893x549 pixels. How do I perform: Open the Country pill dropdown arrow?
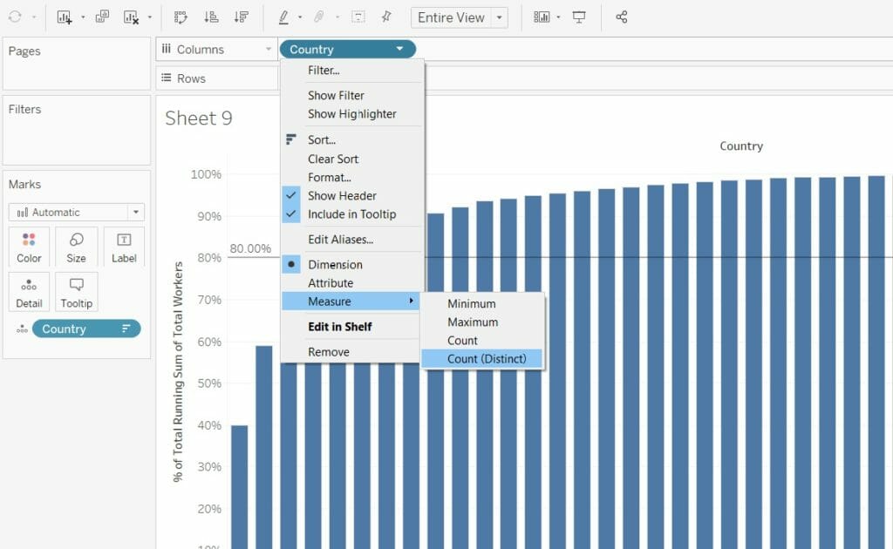399,49
